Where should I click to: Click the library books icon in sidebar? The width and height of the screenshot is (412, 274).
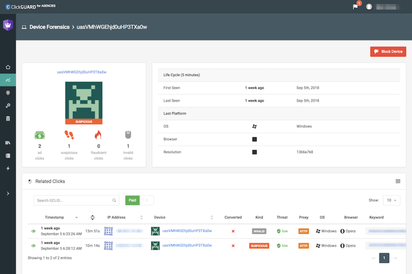coord(8,143)
